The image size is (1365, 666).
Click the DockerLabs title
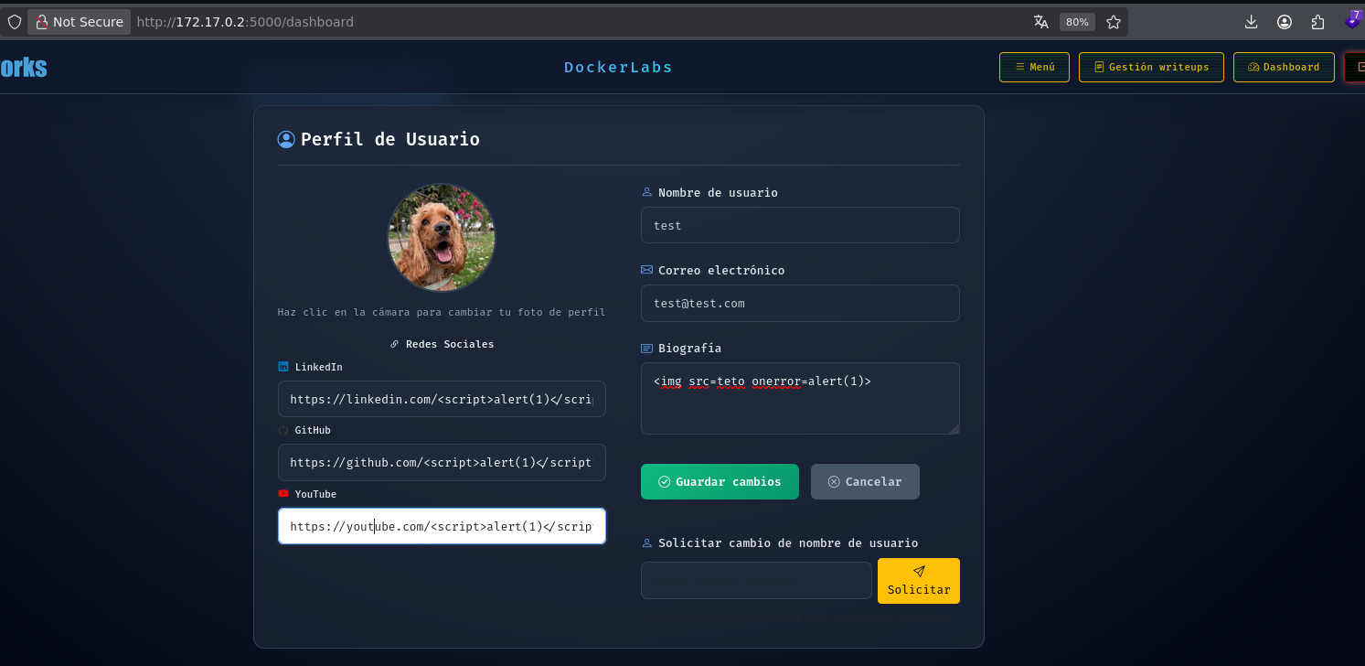618,67
